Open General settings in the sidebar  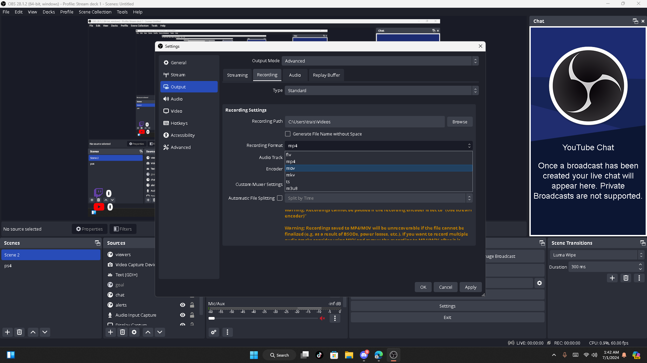(189, 63)
